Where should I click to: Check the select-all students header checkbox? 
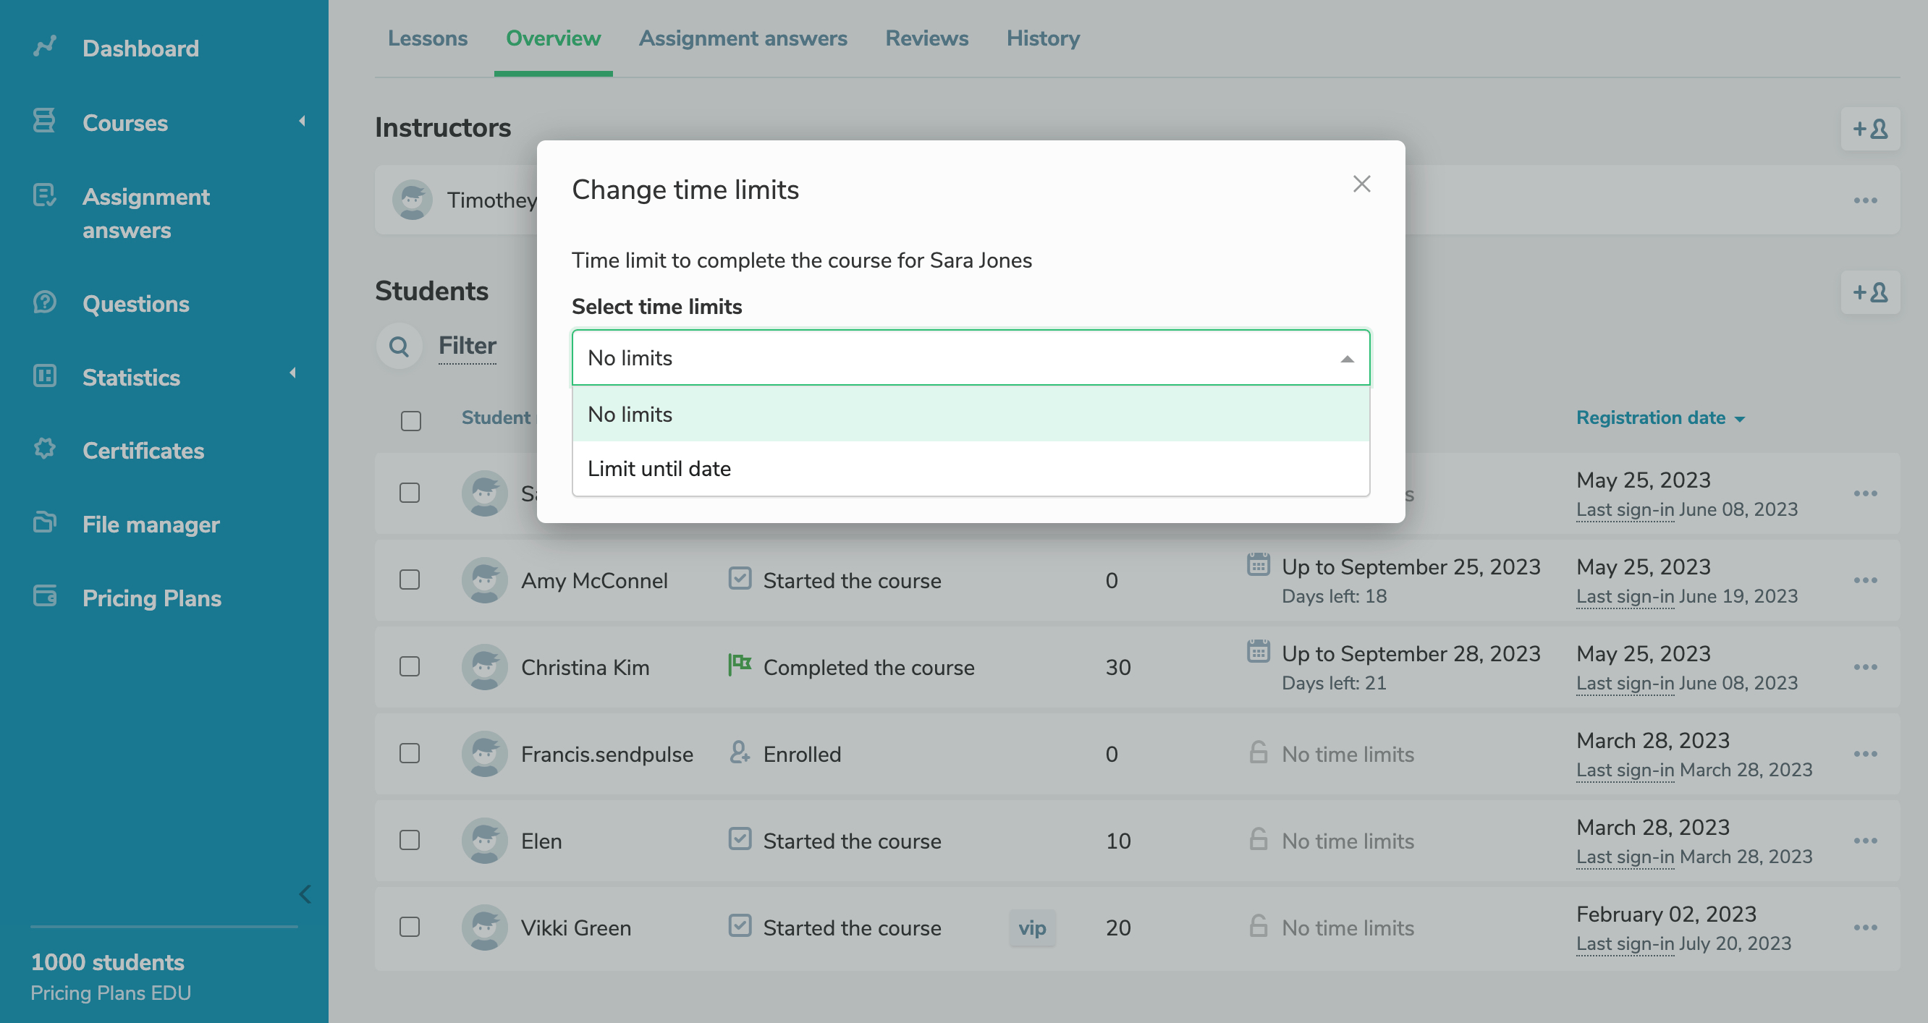411,420
